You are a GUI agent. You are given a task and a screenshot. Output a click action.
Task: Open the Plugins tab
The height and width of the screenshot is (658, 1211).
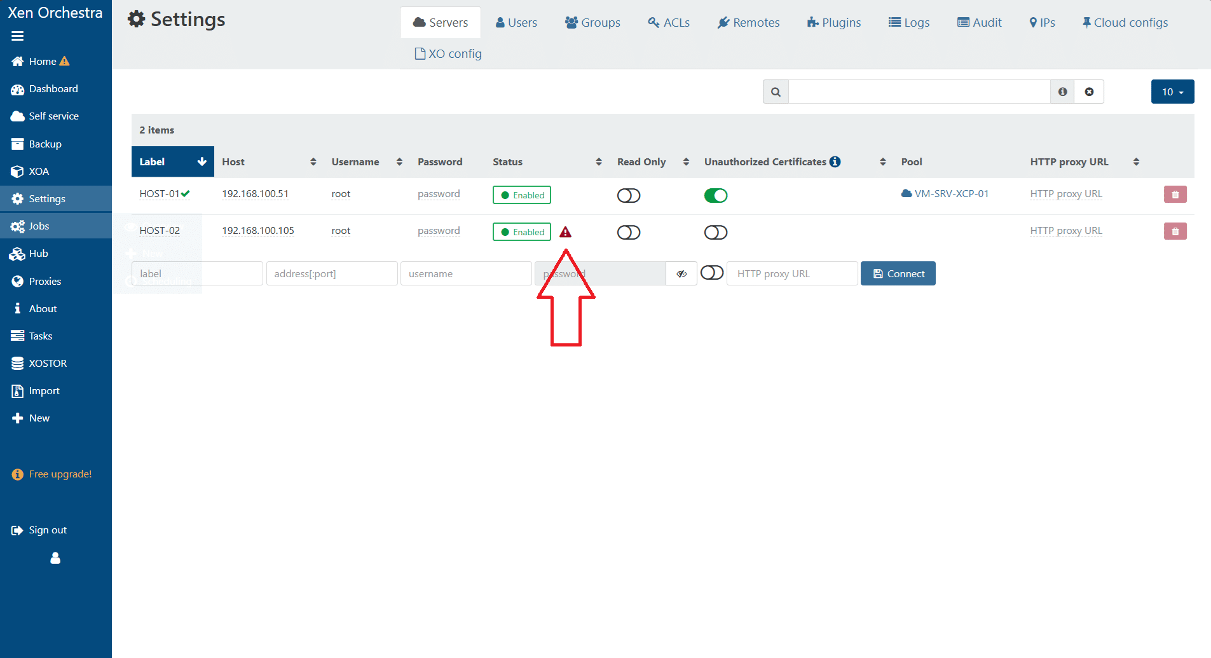point(834,22)
